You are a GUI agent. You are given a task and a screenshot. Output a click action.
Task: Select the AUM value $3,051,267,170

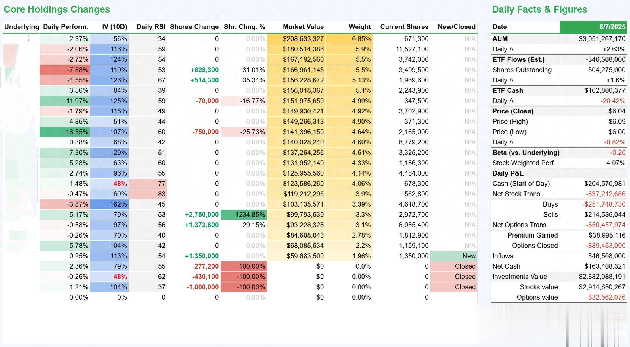602,39
